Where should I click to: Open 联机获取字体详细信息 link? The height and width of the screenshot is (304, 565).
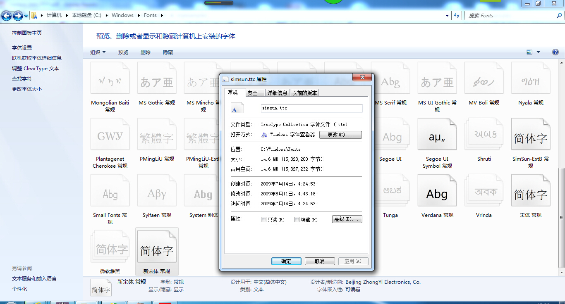click(37, 58)
